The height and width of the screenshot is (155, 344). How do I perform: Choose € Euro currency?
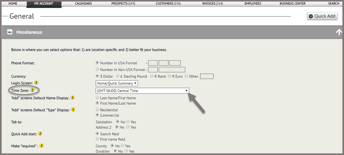pos(169,76)
